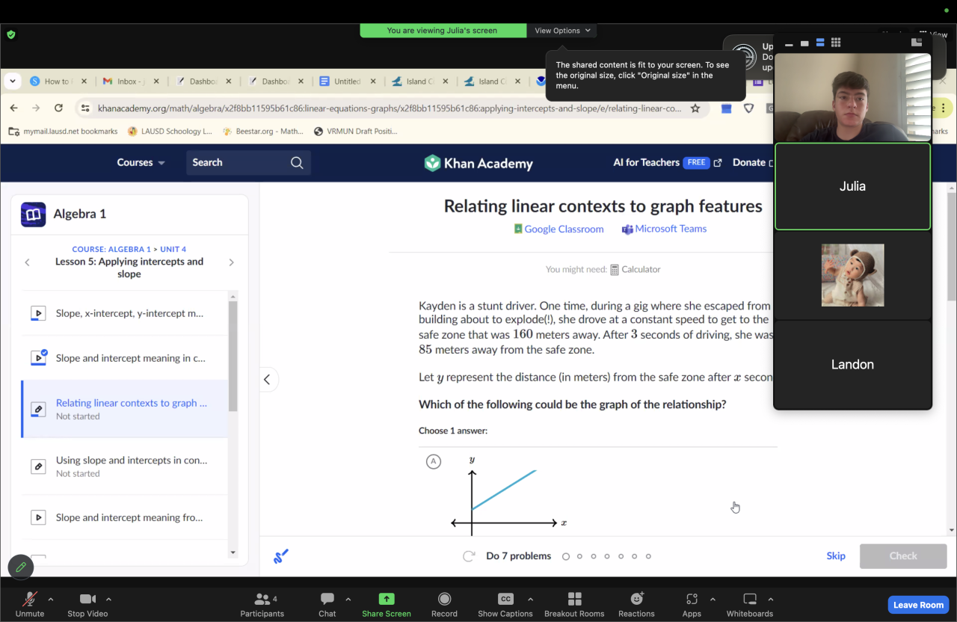Switch to the Untitled Google Docs tab

click(345, 81)
